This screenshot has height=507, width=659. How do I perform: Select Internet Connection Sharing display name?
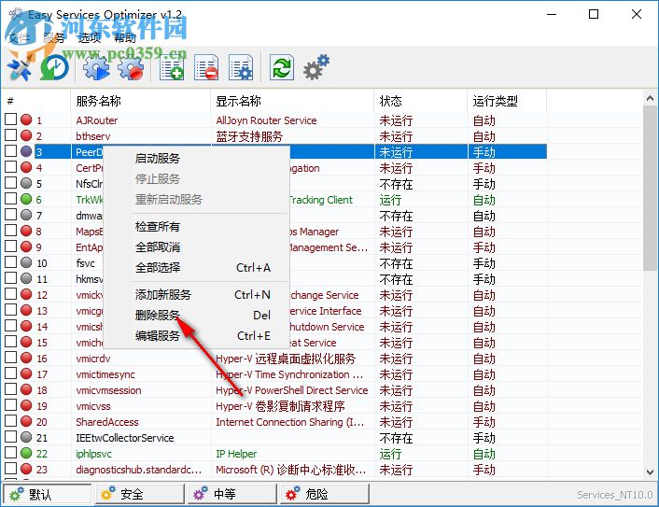(x=290, y=422)
